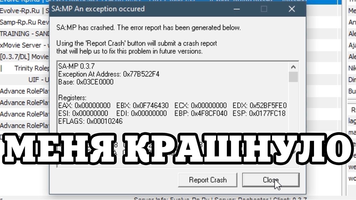This screenshot has height=200, width=356.
Task: Close the crash dialog with Close button
Action: 271,180
